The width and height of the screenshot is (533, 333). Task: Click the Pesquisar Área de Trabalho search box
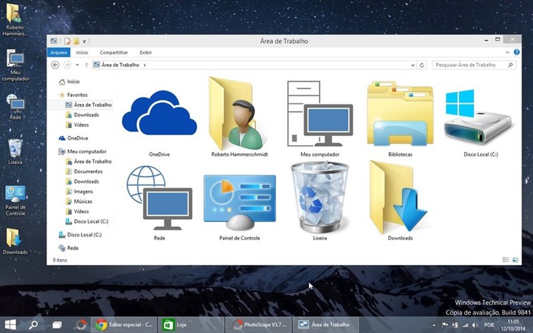point(474,65)
